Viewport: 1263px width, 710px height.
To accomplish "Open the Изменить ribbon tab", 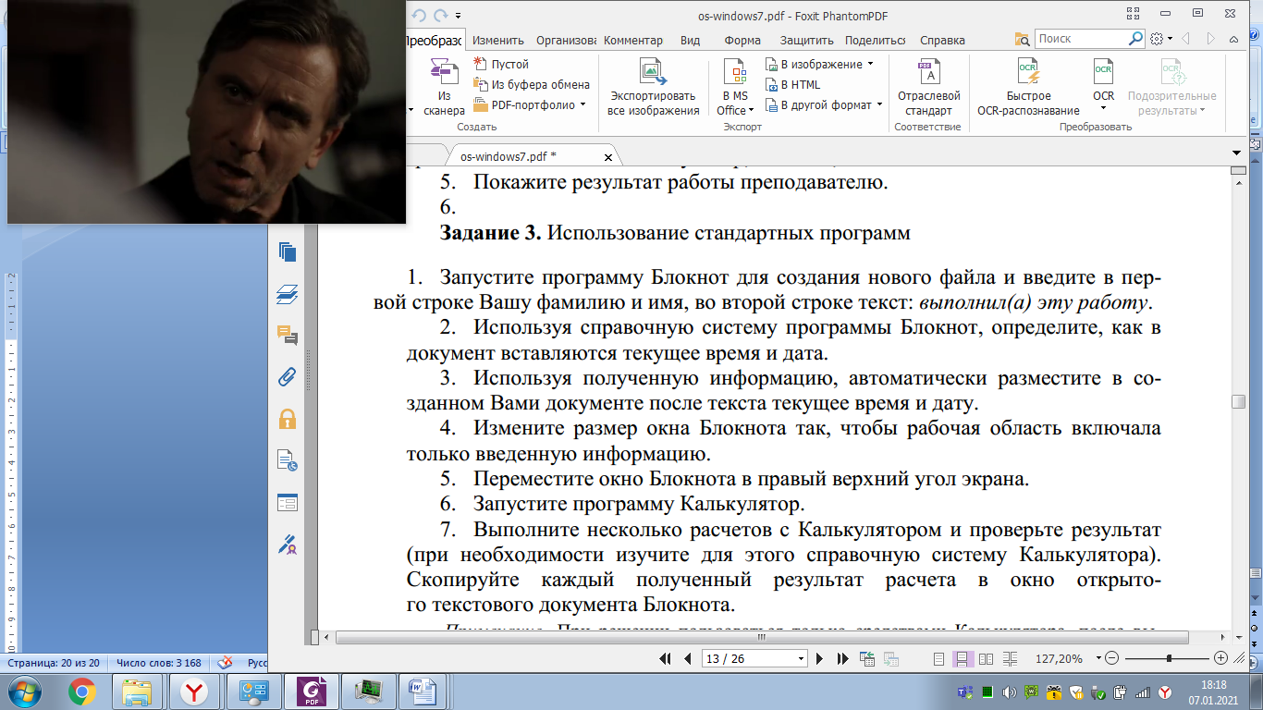I will tap(498, 40).
